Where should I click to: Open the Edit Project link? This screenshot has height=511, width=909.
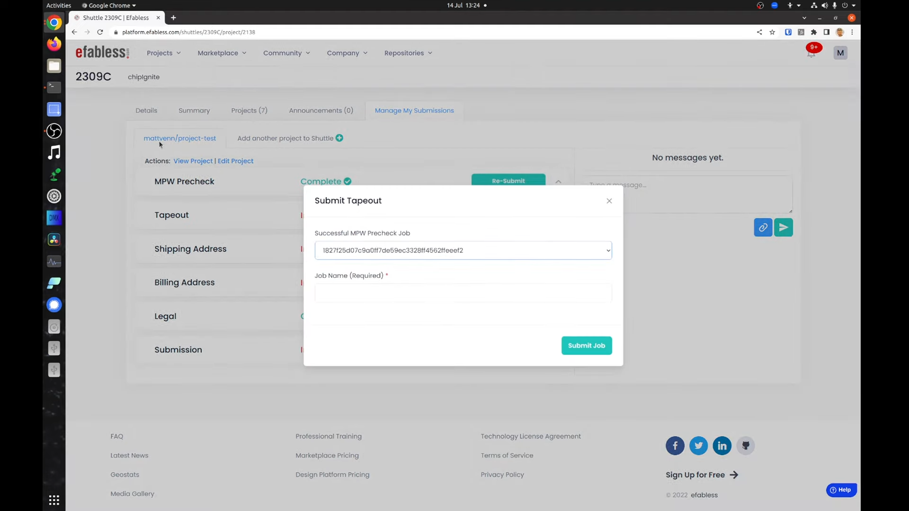[235, 161]
